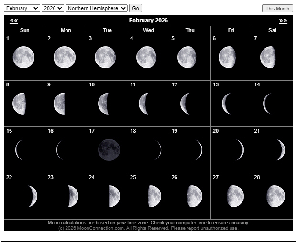Open the month dropdown showing February
297x242 pixels.
click(22, 8)
